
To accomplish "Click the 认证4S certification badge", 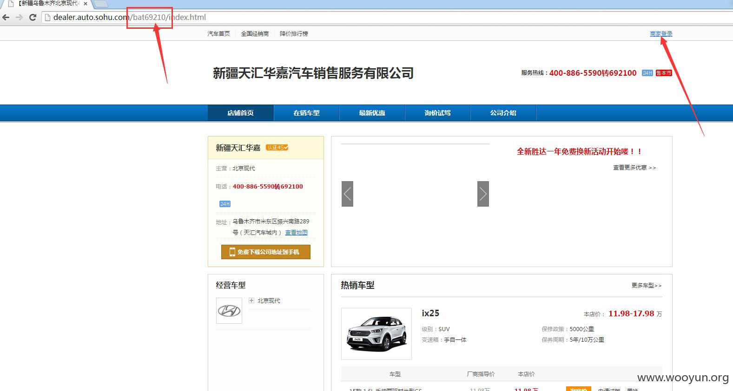I will point(277,148).
